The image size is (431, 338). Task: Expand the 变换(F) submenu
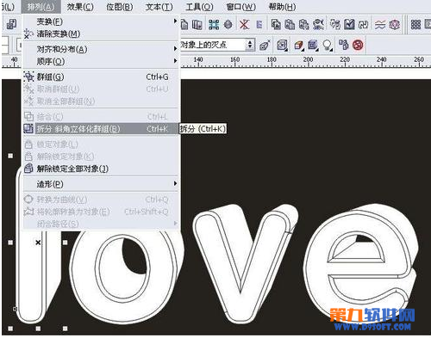coord(101,22)
